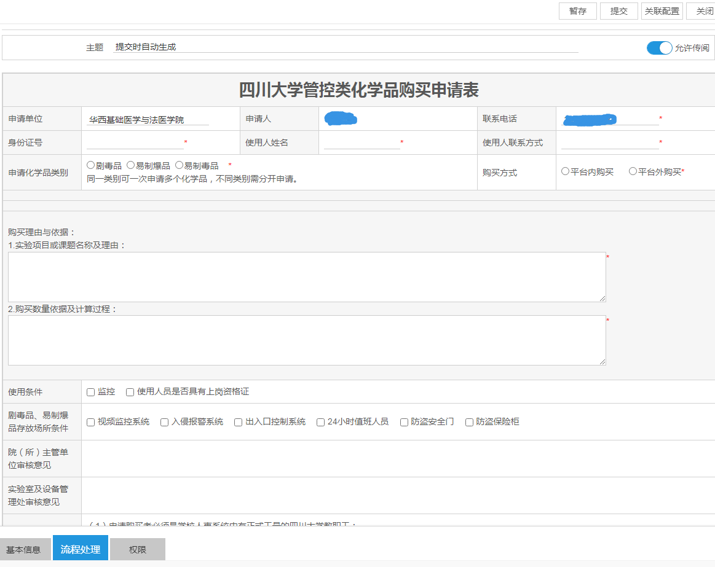Enable 入侵报警系统 checkbox
The image size is (715, 567).
click(165, 422)
